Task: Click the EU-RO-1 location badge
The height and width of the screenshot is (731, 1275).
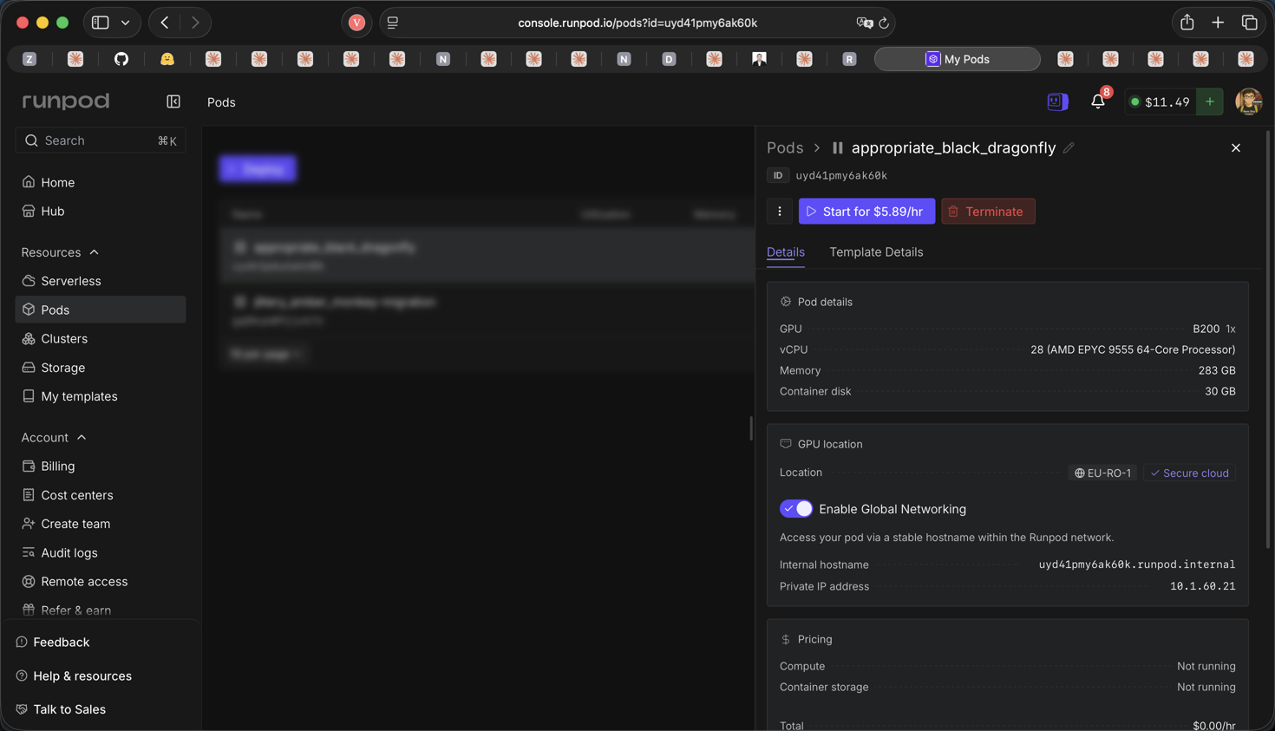Action: 1103,473
